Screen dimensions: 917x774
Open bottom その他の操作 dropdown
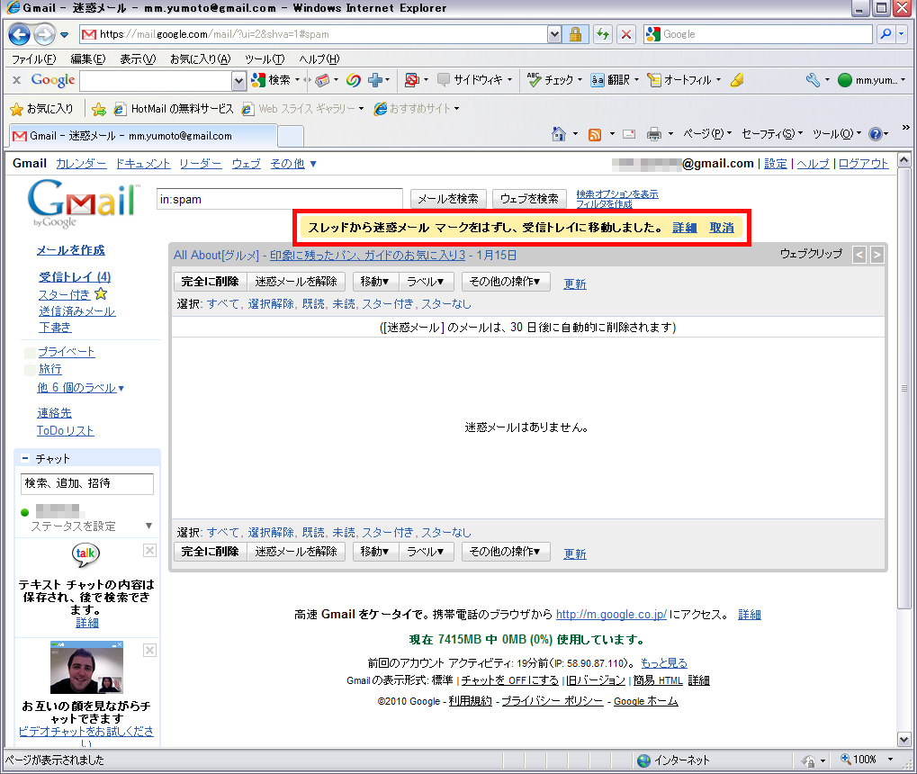coord(505,552)
